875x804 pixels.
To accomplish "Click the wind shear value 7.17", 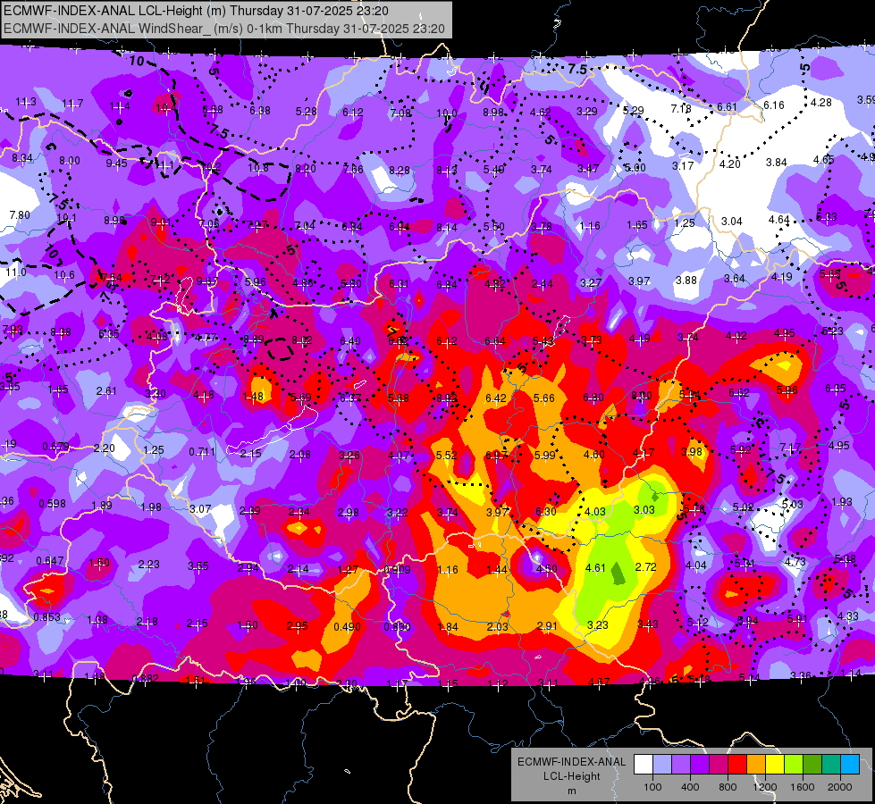I will tap(790, 448).
